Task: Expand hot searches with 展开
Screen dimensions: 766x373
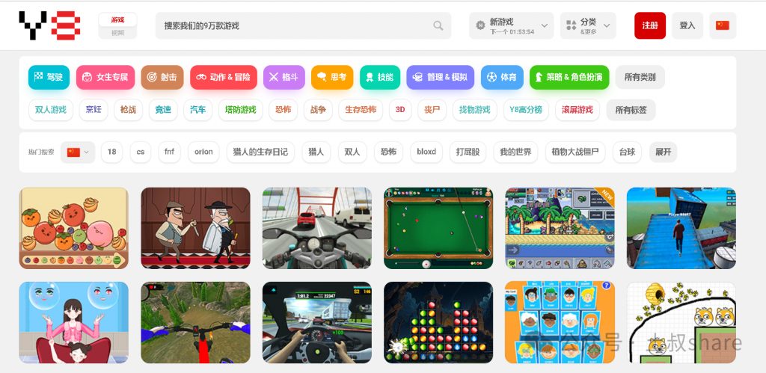Action: pyautogui.click(x=663, y=152)
